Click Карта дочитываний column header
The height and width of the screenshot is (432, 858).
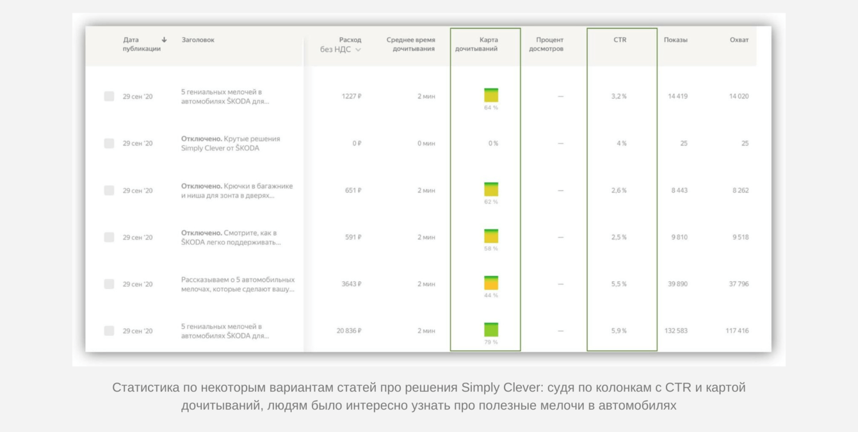coord(476,44)
